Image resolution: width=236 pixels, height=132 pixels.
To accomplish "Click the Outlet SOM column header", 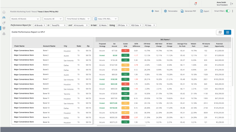I will tap(125, 45).
